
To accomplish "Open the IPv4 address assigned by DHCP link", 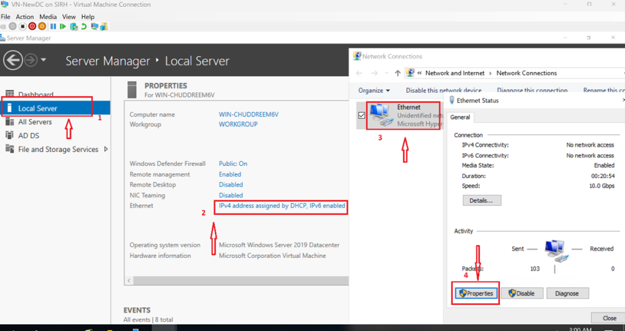I will pyautogui.click(x=282, y=206).
